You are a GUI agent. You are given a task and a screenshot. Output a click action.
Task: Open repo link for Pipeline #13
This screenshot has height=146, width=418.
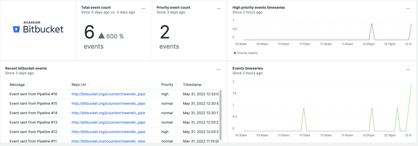pyautogui.click(x=108, y=122)
